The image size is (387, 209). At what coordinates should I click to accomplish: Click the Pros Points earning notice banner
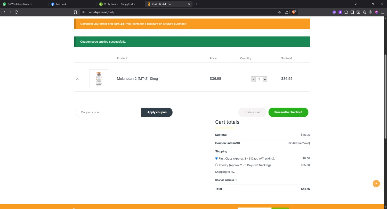click(x=192, y=24)
